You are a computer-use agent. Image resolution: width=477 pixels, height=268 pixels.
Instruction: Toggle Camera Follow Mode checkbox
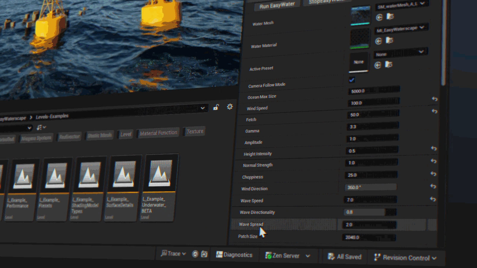click(352, 80)
